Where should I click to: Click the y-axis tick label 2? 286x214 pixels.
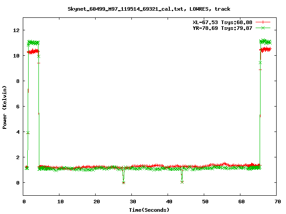18,157
